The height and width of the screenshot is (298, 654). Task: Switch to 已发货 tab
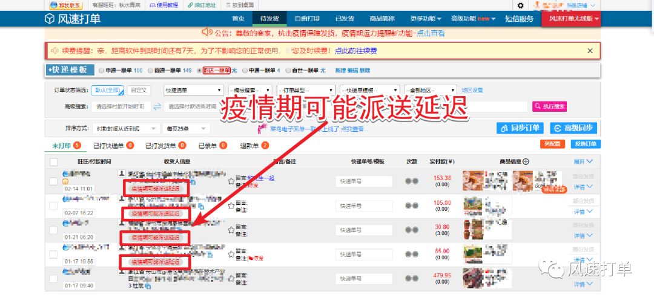pyautogui.click(x=345, y=19)
